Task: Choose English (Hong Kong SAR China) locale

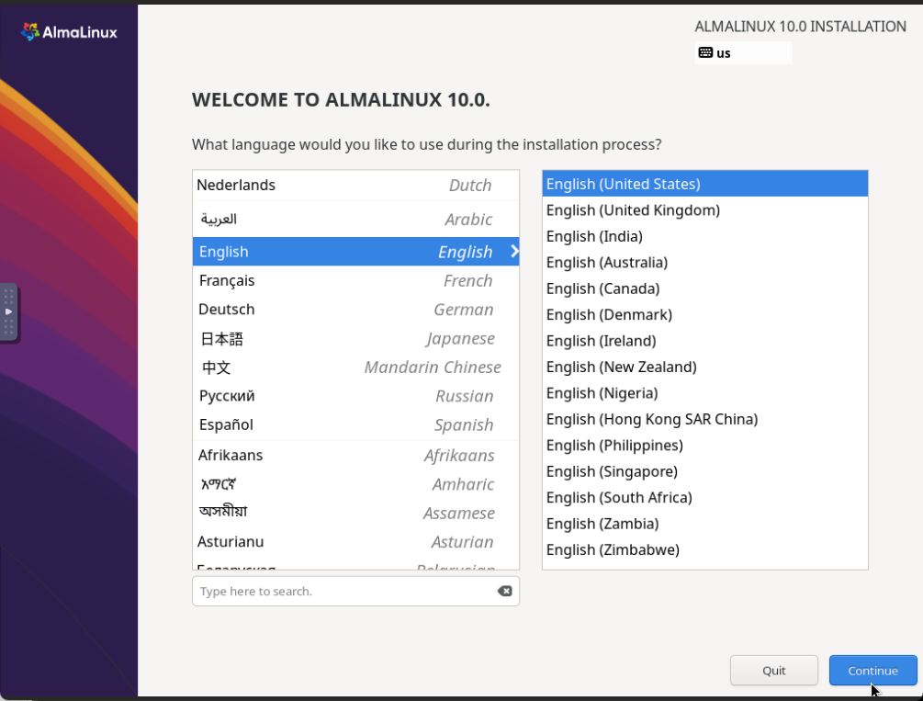Action: (x=704, y=419)
